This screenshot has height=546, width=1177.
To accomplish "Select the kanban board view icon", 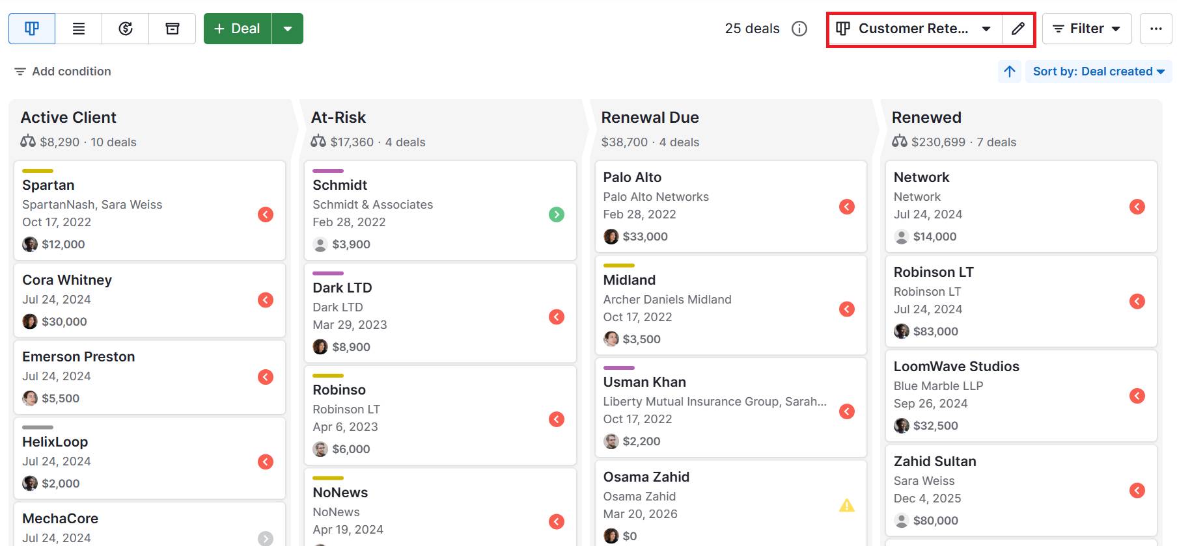I will 31,29.
